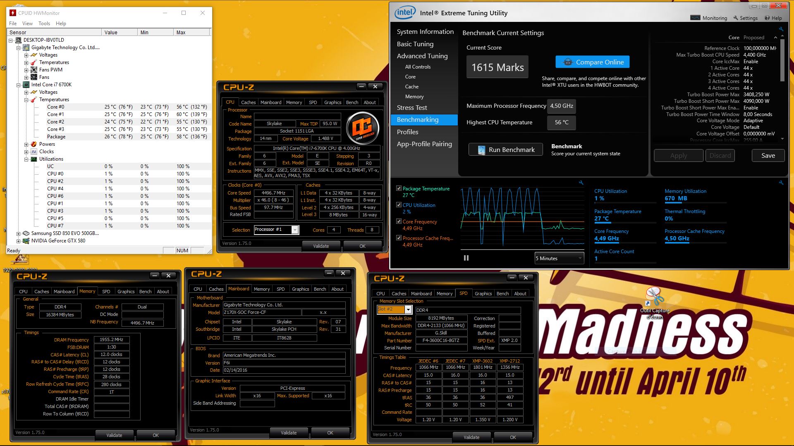Viewport: 794px width, 446px height.
Task: Open the Processor #1 selection dropdown
Action: pos(295,230)
